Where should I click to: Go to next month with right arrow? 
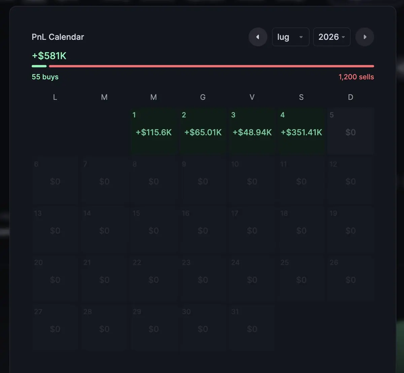(x=365, y=37)
